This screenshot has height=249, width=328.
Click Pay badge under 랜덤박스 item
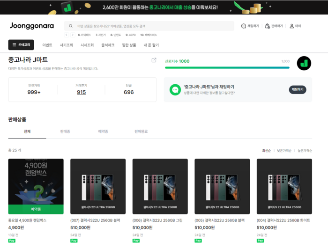12,241
